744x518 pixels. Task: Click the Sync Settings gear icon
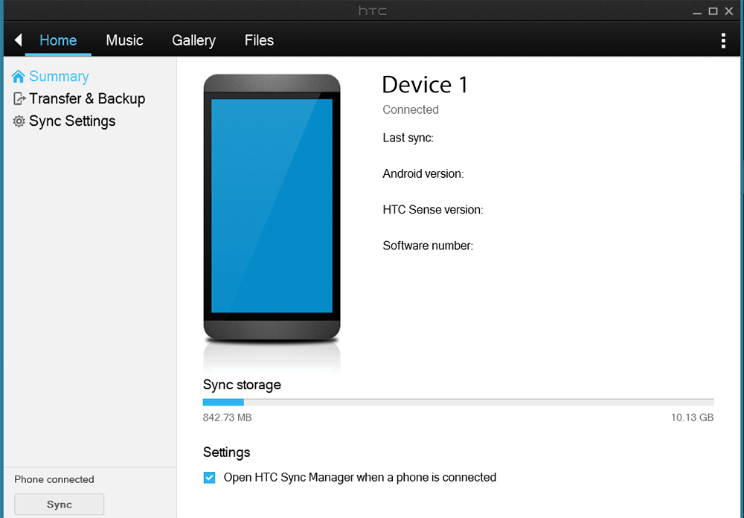pos(19,121)
